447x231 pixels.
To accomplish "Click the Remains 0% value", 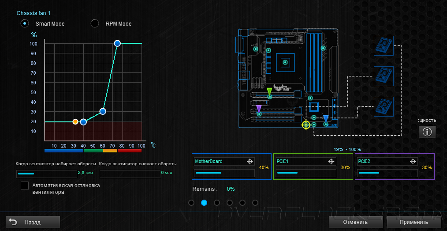I will point(231,189).
